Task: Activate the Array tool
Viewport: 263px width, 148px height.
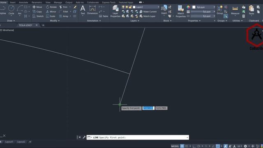Action: (x=64, y=16)
